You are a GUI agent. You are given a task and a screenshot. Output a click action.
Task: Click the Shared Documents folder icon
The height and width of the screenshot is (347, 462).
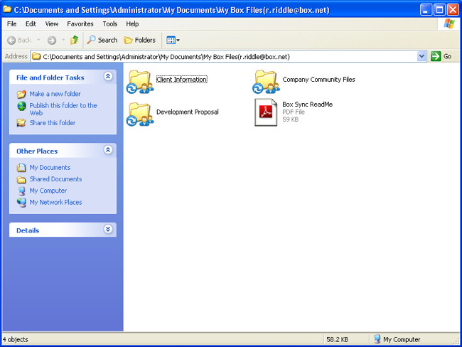click(x=21, y=179)
